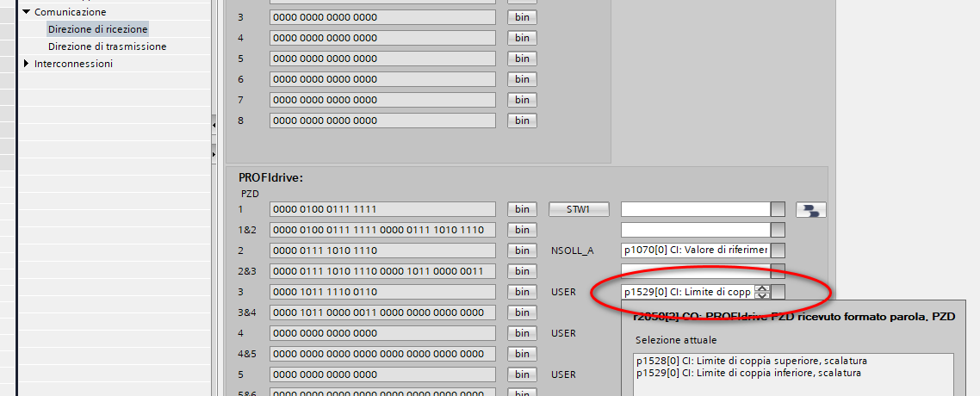This screenshot has width=980, height=396.
Task: Click the PZD 1 binary value field
Action: coord(382,209)
